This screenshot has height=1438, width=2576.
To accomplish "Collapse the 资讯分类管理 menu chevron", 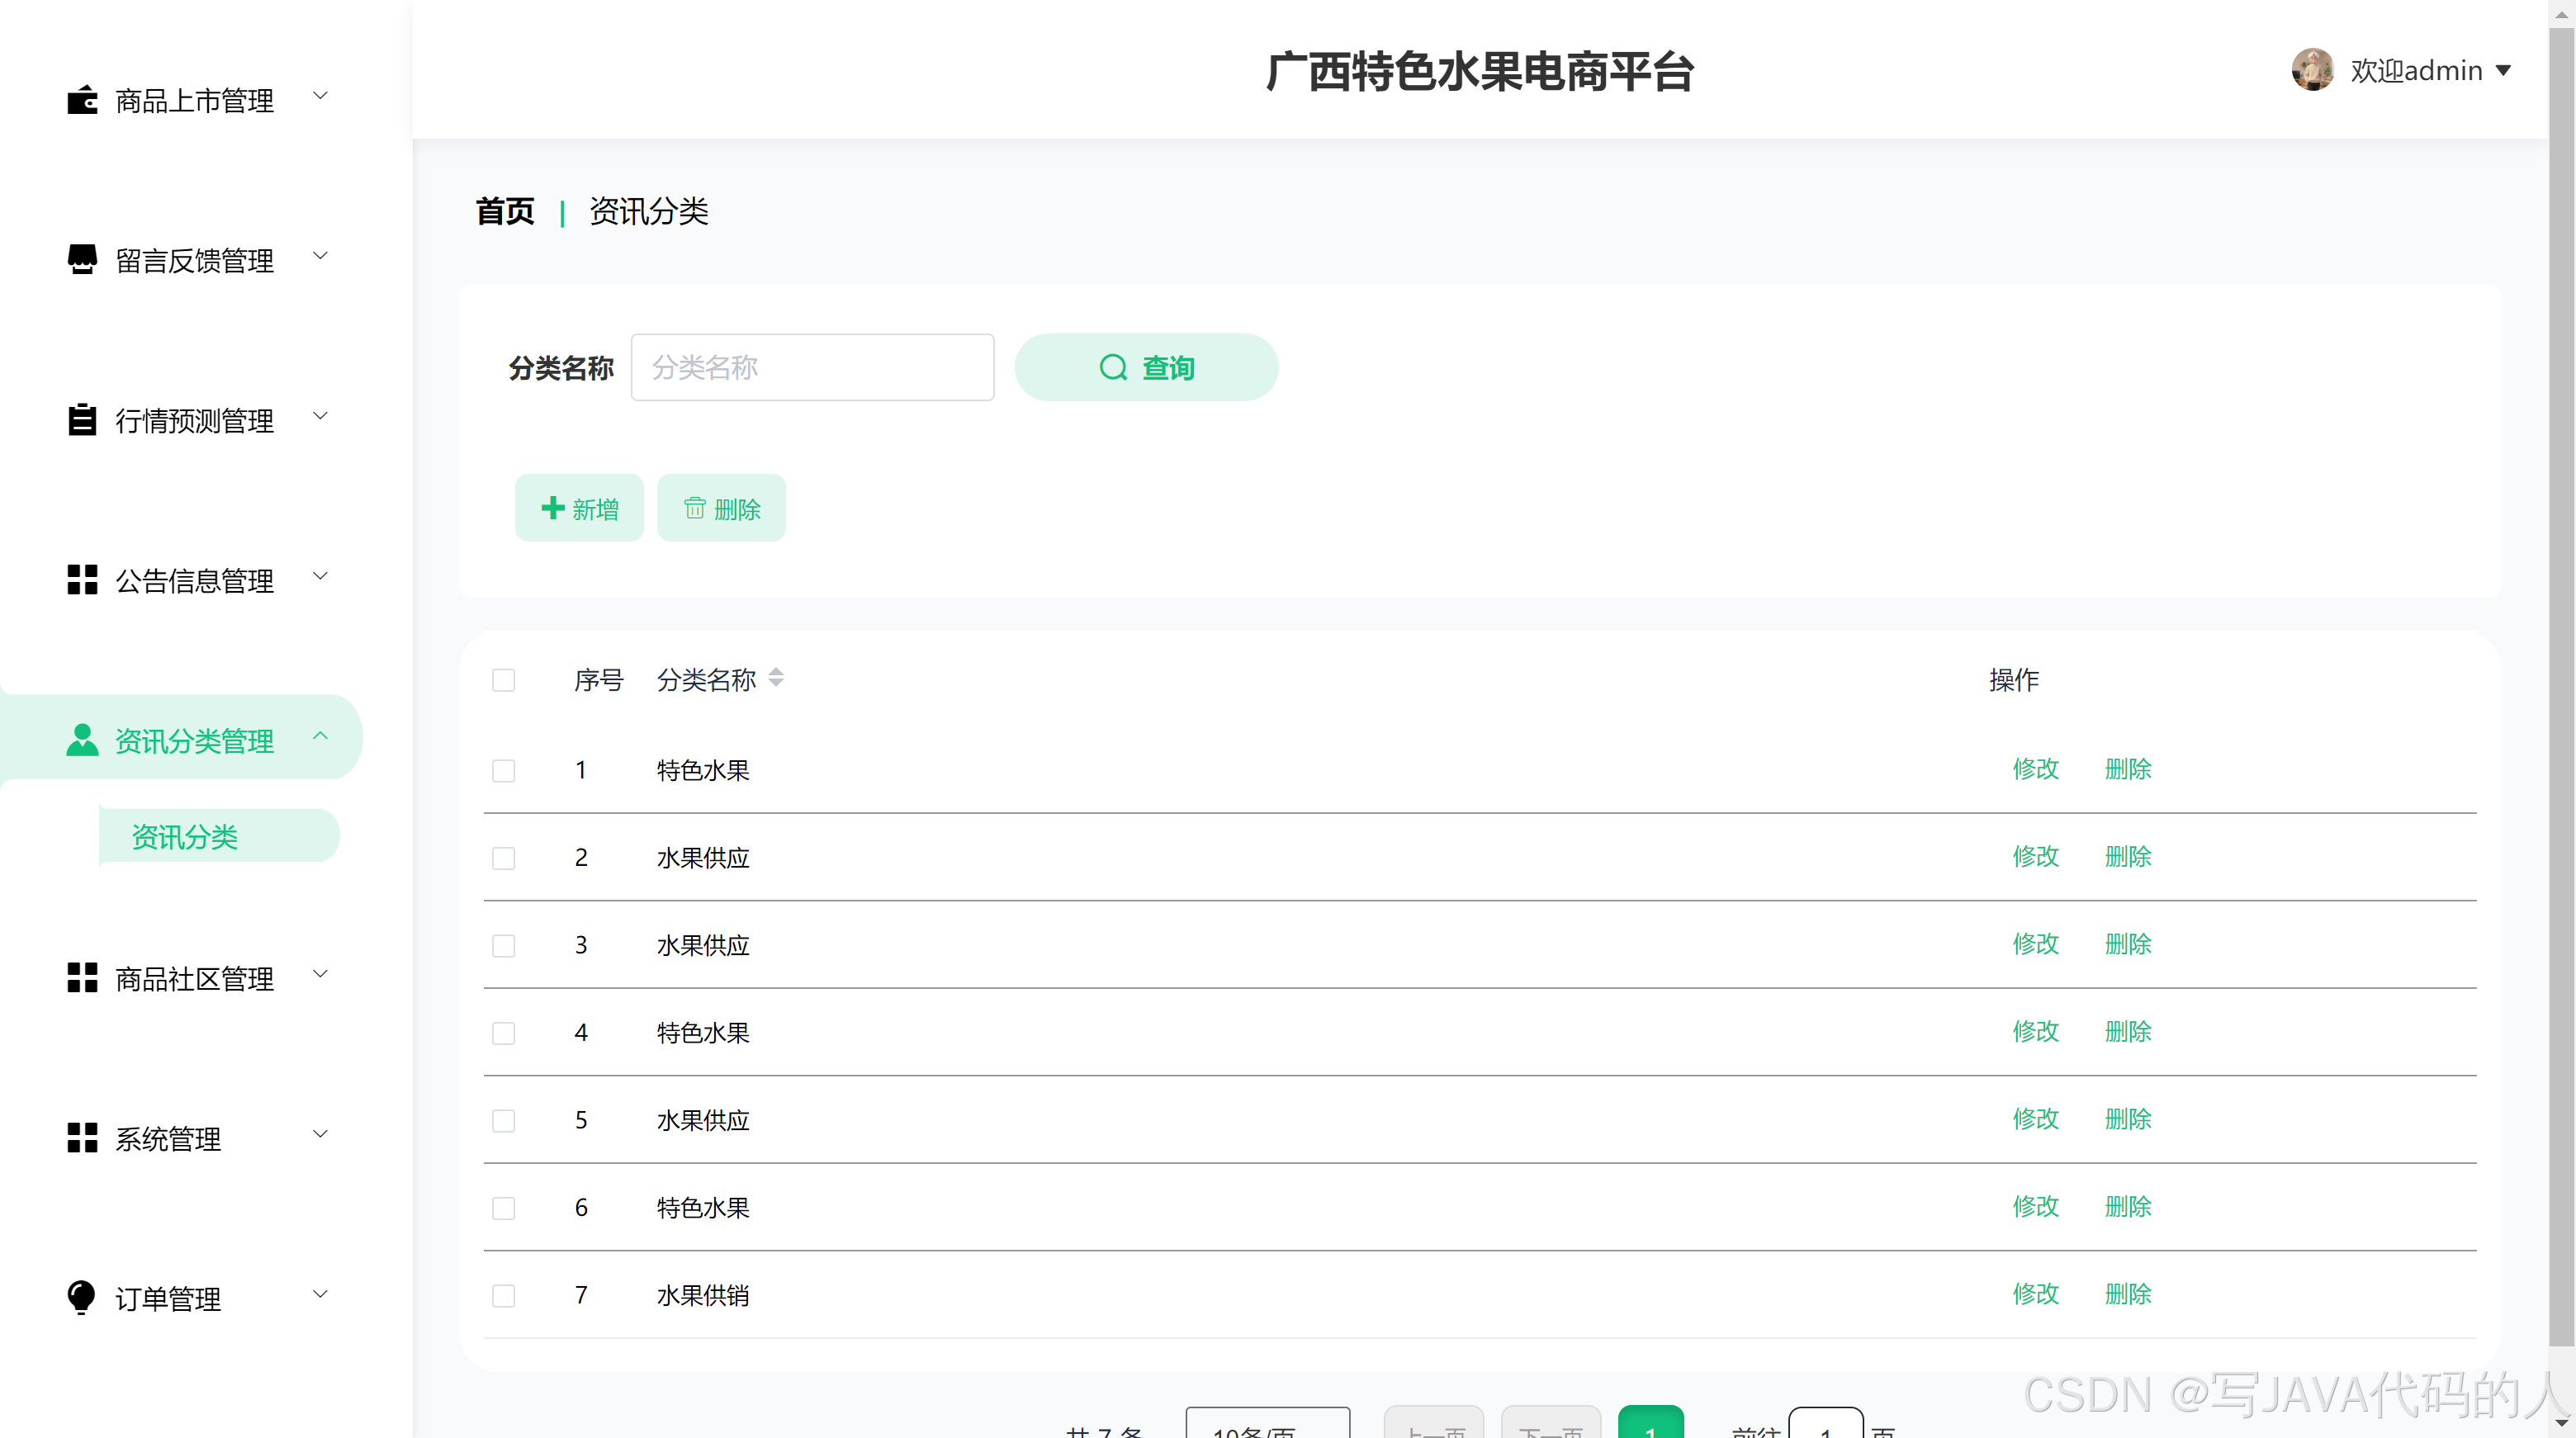I will pos(320,736).
